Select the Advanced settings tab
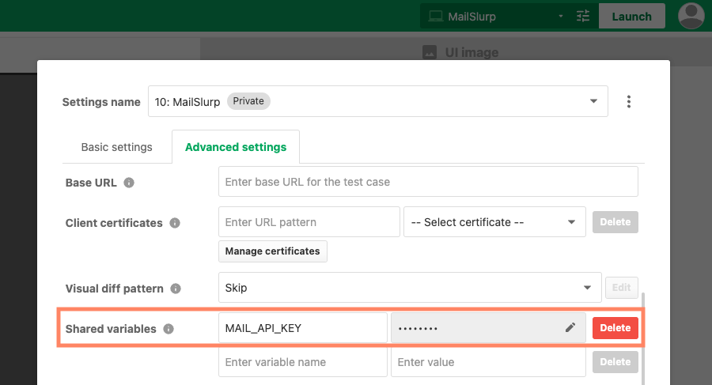 tap(236, 147)
